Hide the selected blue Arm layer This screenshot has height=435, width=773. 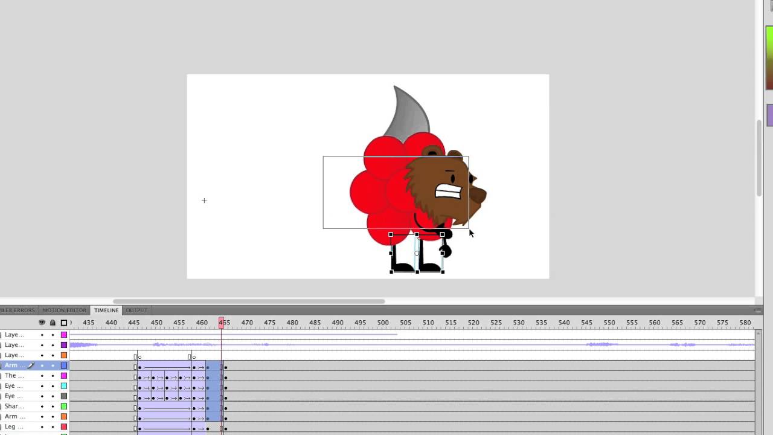(x=42, y=366)
